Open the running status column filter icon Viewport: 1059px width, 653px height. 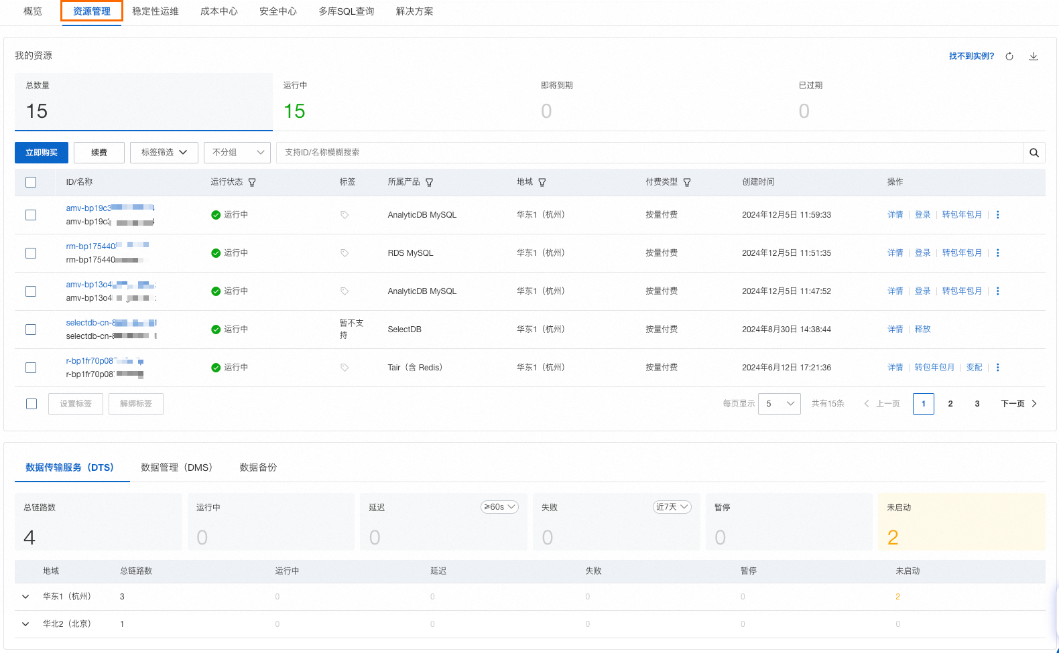(252, 182)
